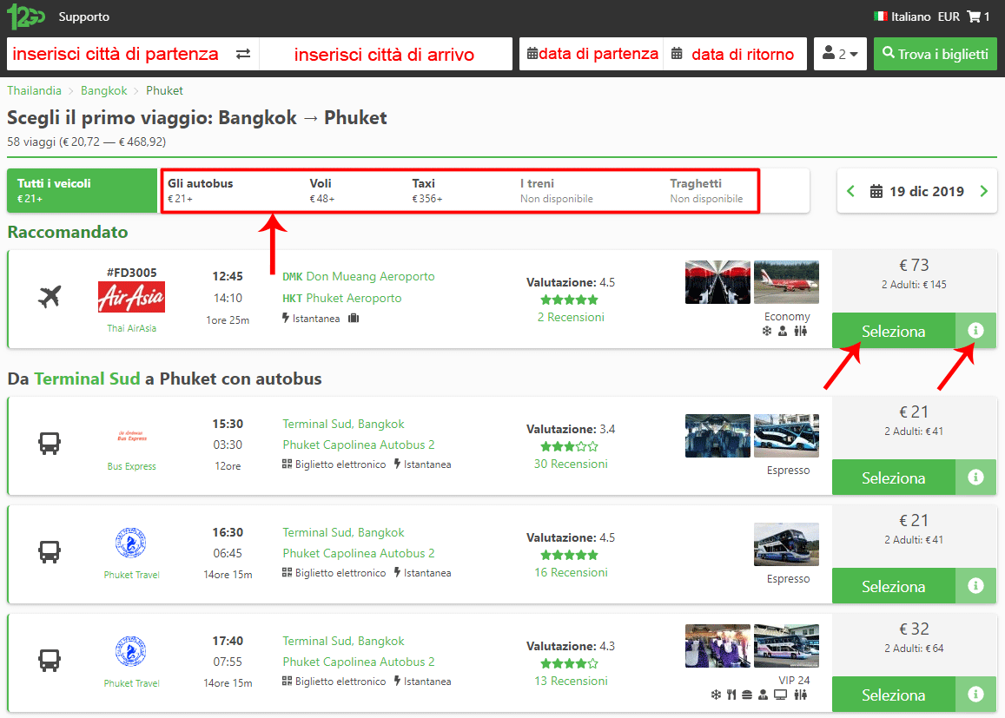Click the Bus Express operator logo
Screen dimensions: 1005x718
click(131, 436)
